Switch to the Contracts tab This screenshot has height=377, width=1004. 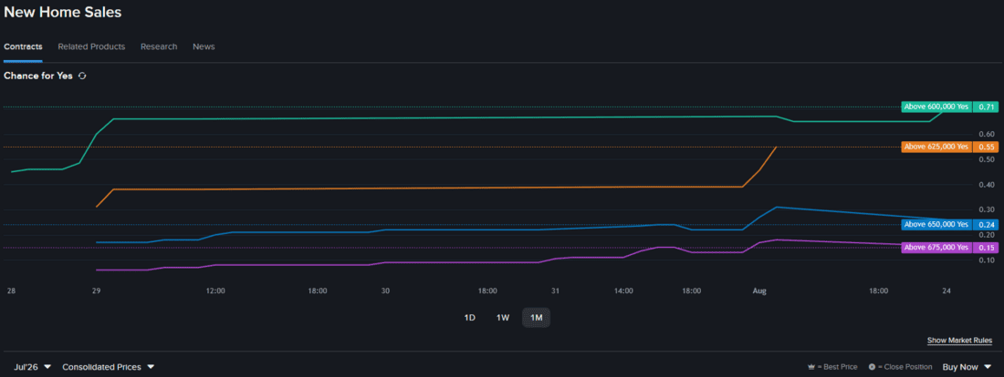coord(23,46)
